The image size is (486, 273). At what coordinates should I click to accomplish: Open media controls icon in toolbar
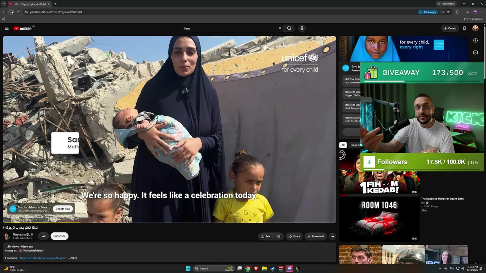[x=468, y=12]
